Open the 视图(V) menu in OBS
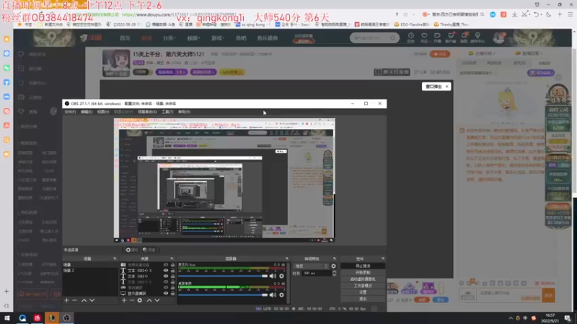Screen dimensions: 577x324 pos(103,112)
